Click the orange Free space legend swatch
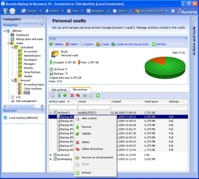 [79, 62]
